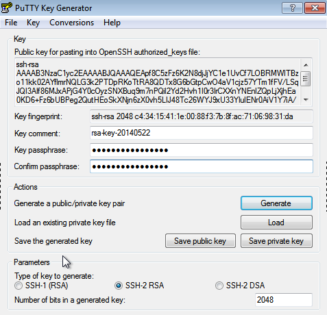Click the PuTTY Key Generator title bar icon
The height and width of the screenshot is (315, 327).
point(6,8)
